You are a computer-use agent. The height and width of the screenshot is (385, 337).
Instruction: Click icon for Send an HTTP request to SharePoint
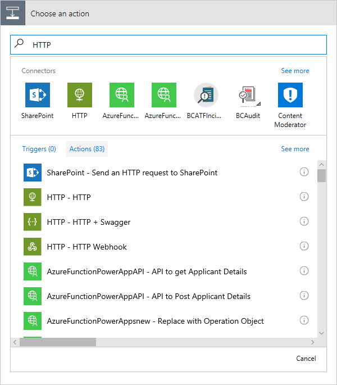click(33, 173)
